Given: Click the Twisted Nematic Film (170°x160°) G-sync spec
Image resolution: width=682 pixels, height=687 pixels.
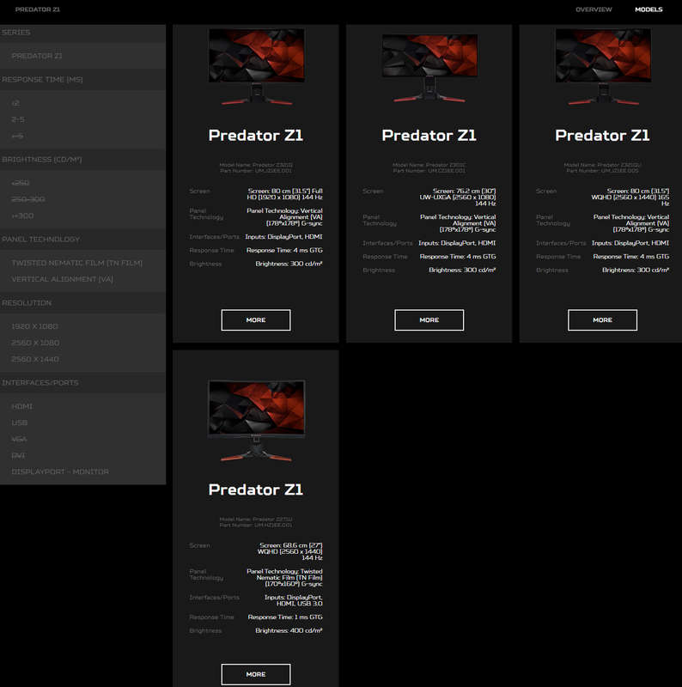Looking at the screenshot, I should (284, 577).
